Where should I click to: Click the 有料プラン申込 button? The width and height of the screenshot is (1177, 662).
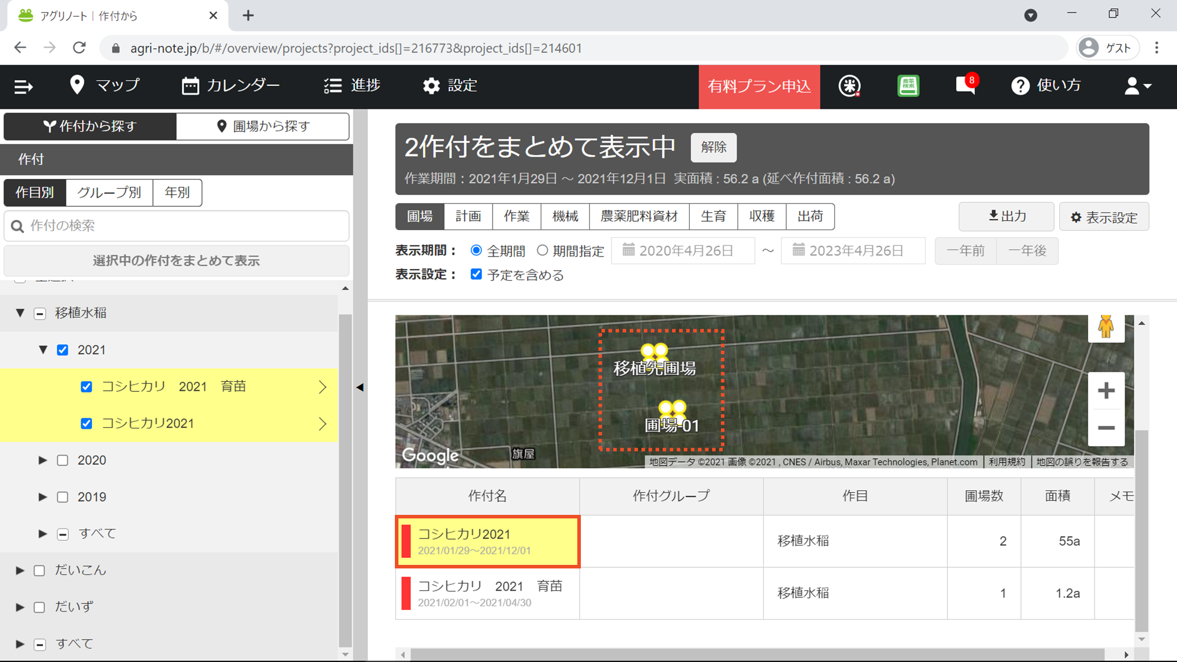point(759,87)
